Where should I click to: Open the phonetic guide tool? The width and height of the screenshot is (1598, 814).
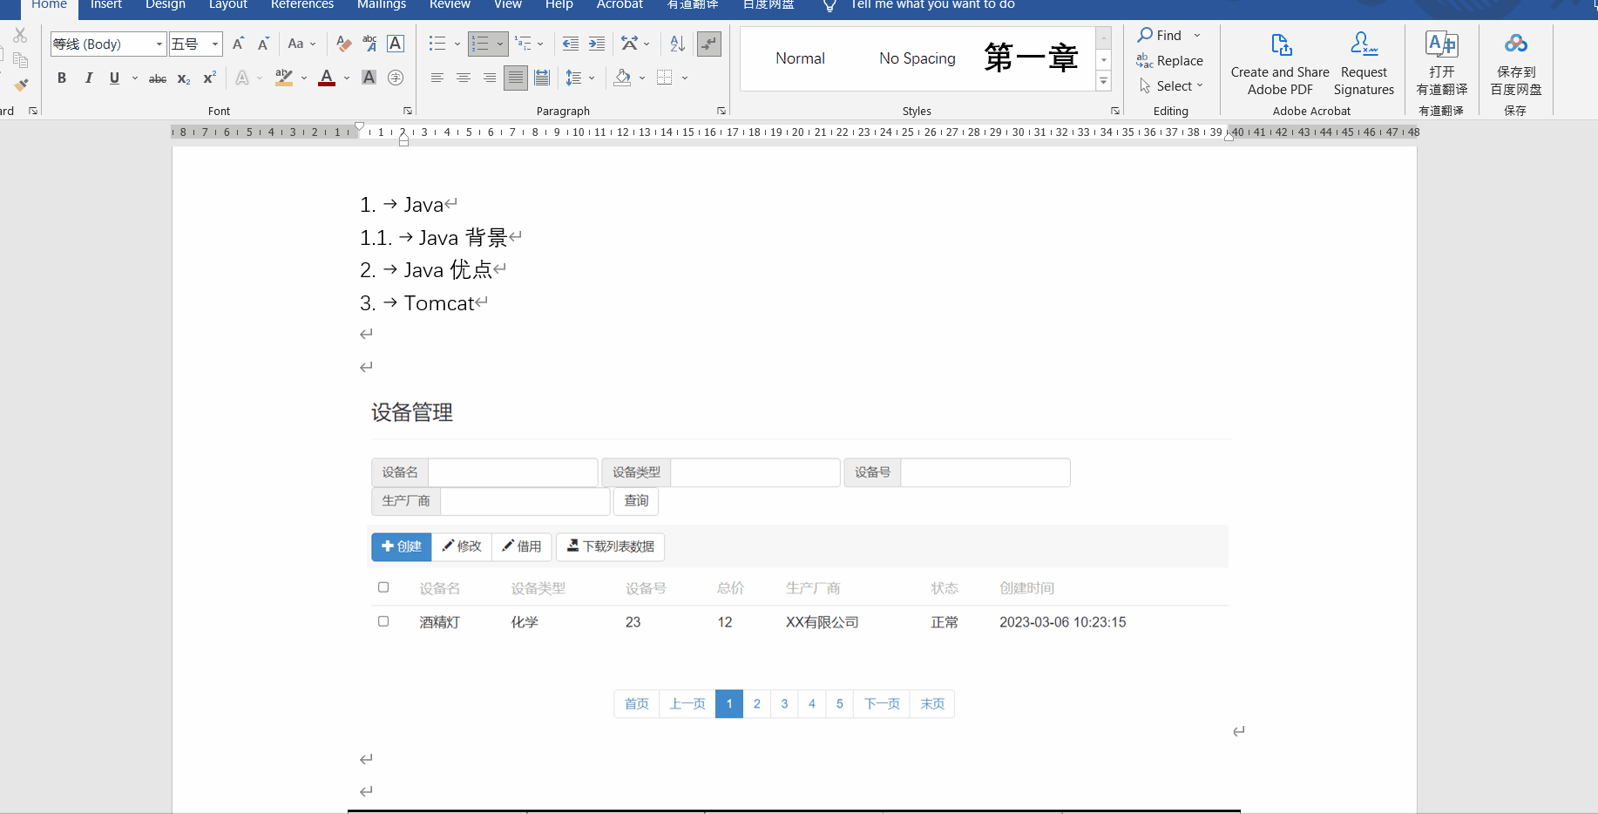(x=369, y=44)
